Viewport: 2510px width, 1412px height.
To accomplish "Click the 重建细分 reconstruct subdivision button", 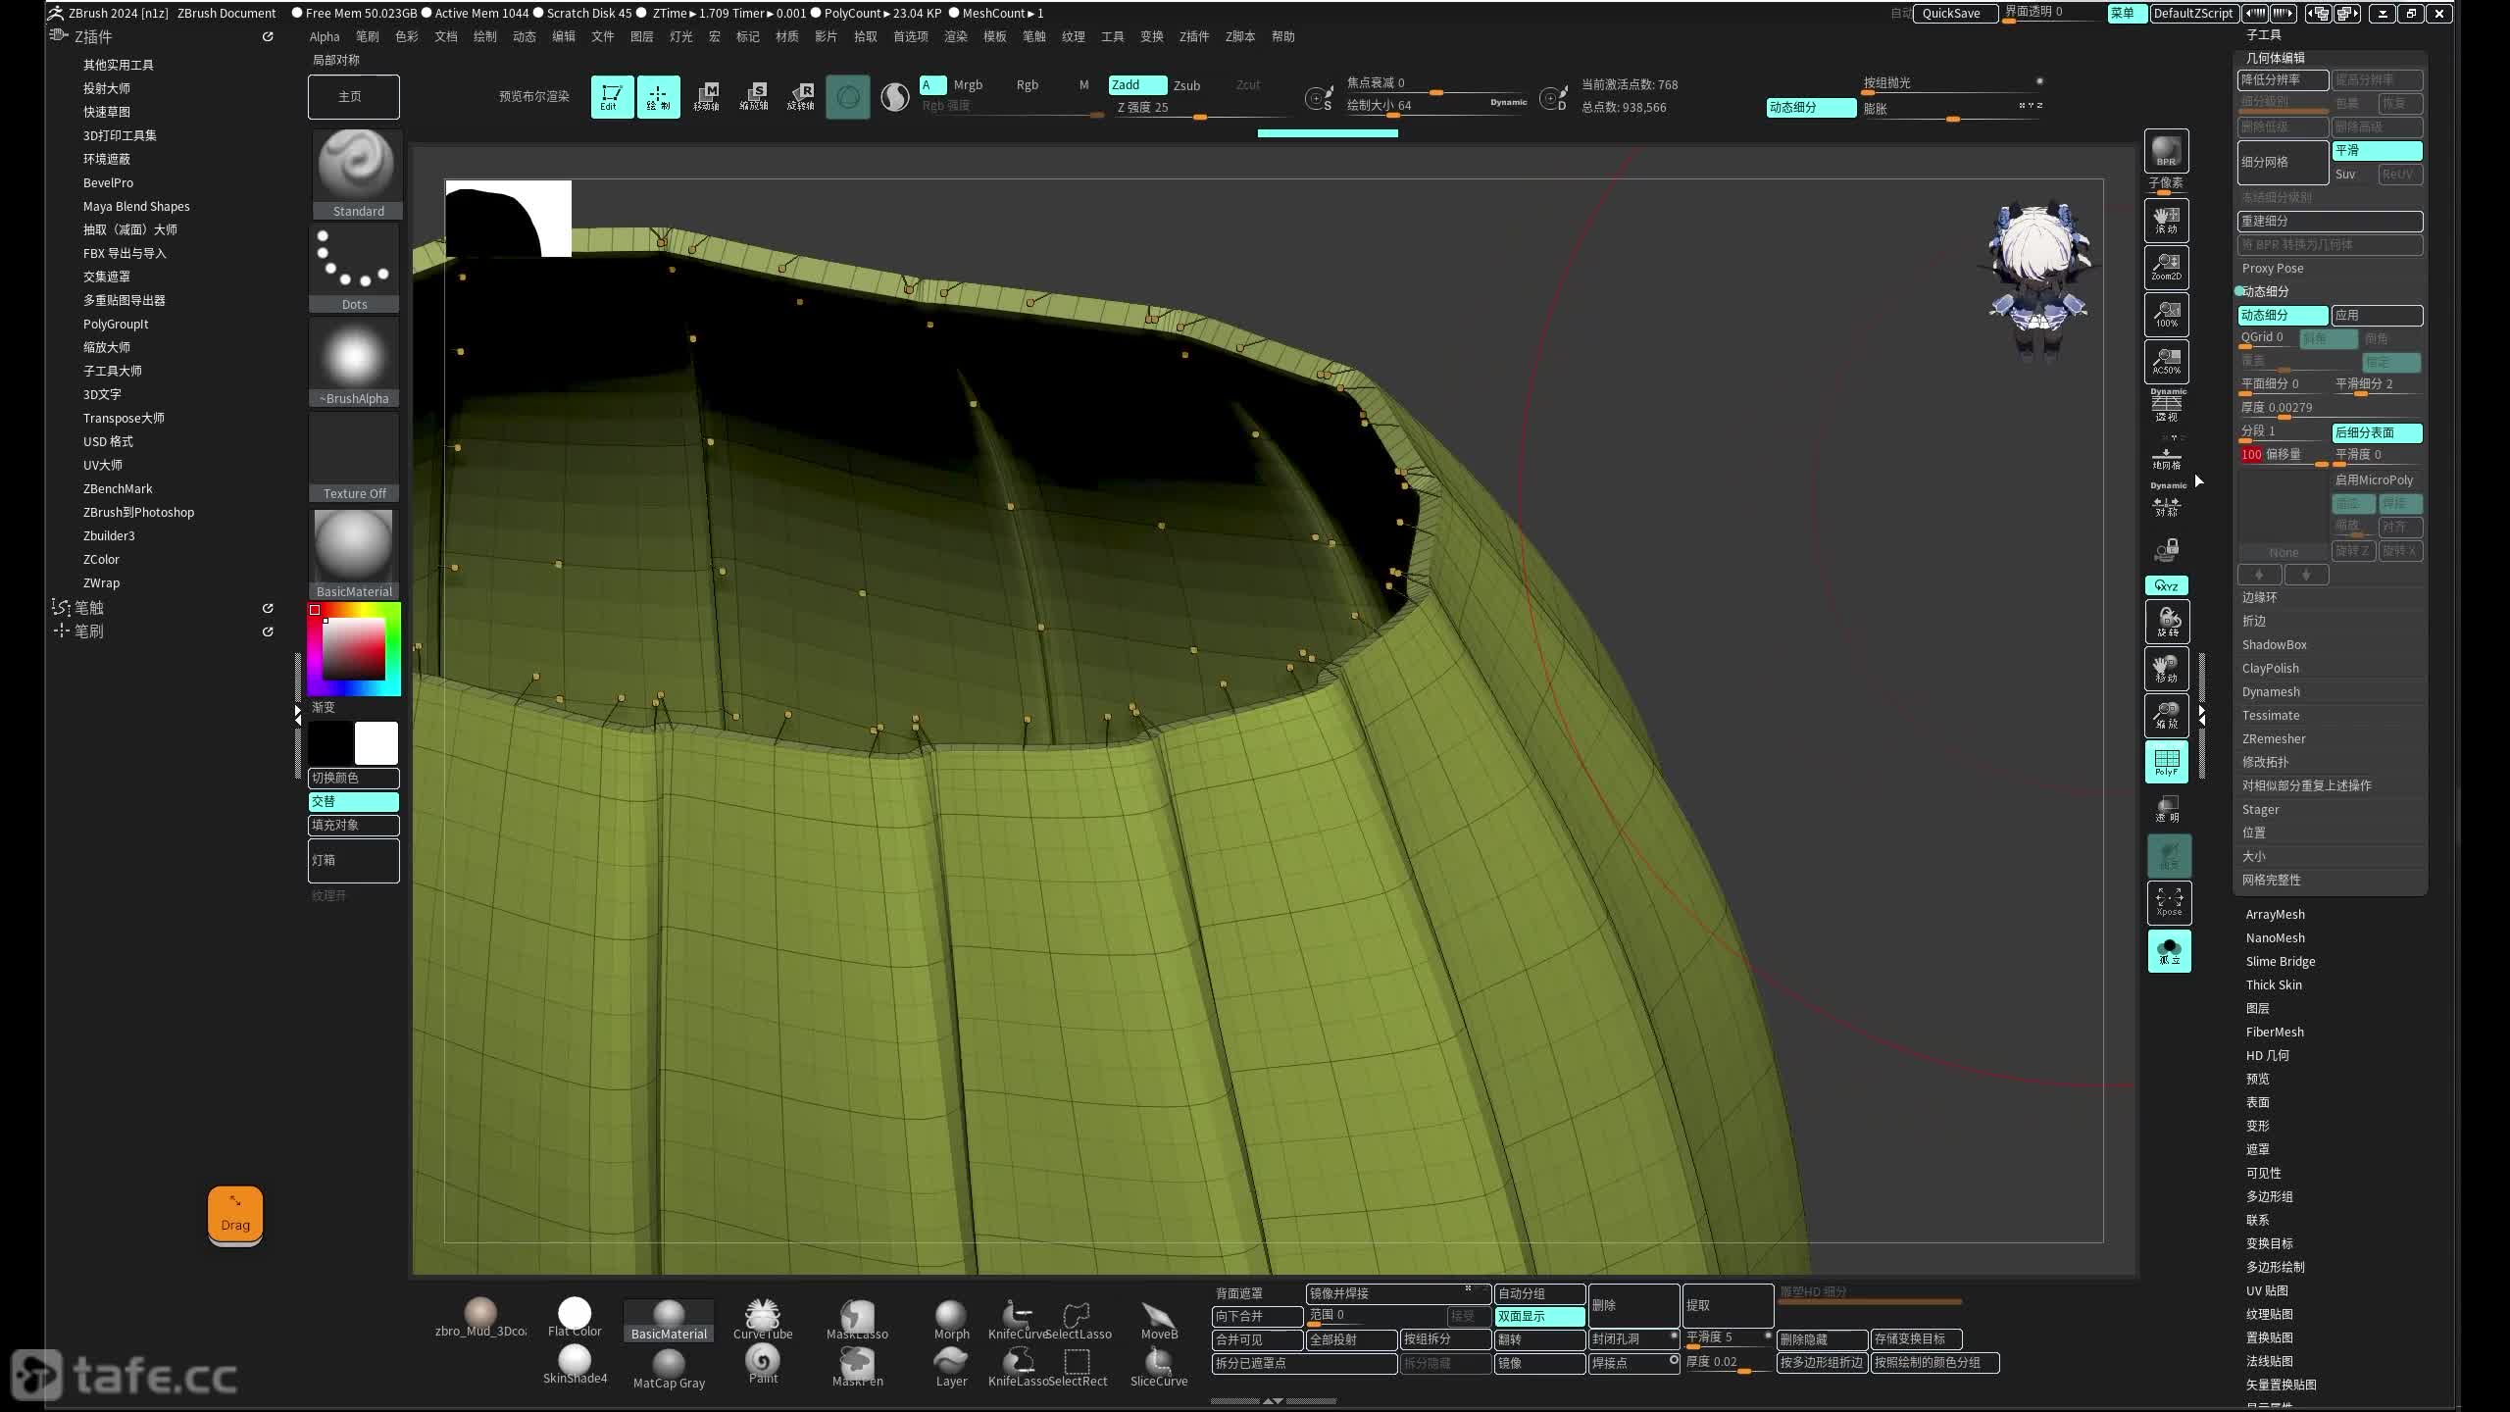I will [x=2330, y=221].
